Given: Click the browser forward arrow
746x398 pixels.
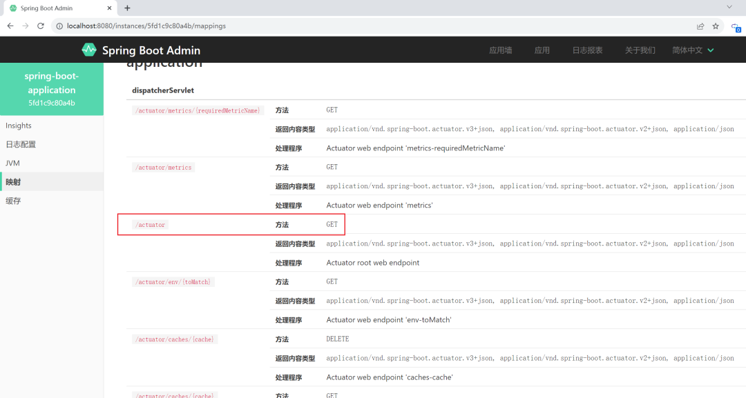Looking at the screenshot, I should [x=26, y=26].
